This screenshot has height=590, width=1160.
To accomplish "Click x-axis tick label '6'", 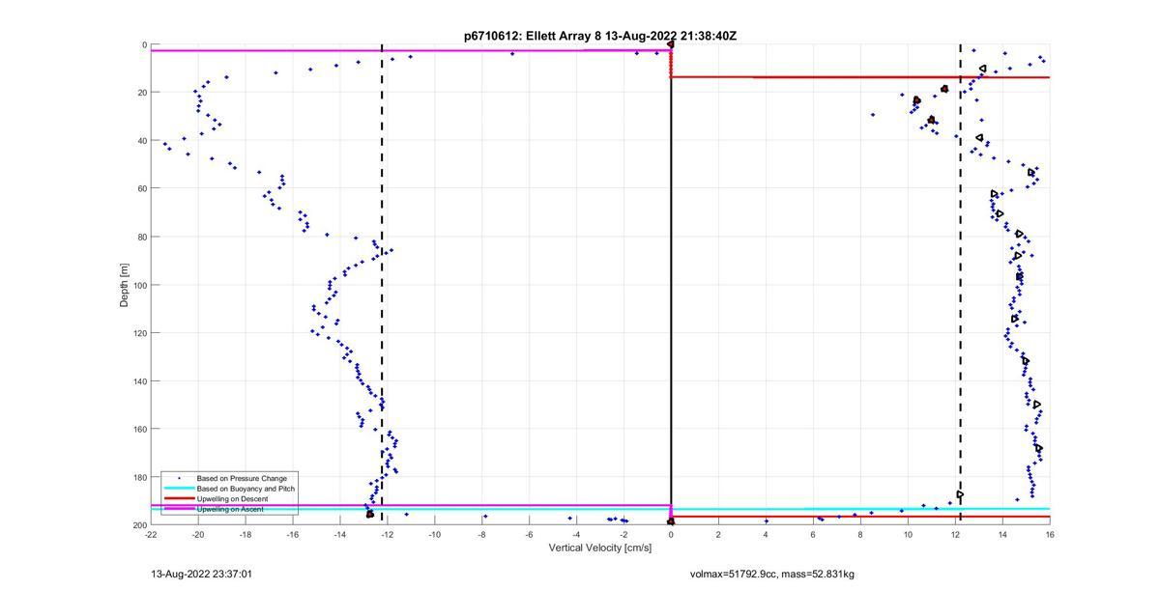I will point(813,534).
